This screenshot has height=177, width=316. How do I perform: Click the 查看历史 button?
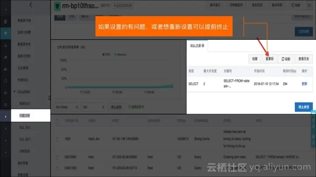304,59
